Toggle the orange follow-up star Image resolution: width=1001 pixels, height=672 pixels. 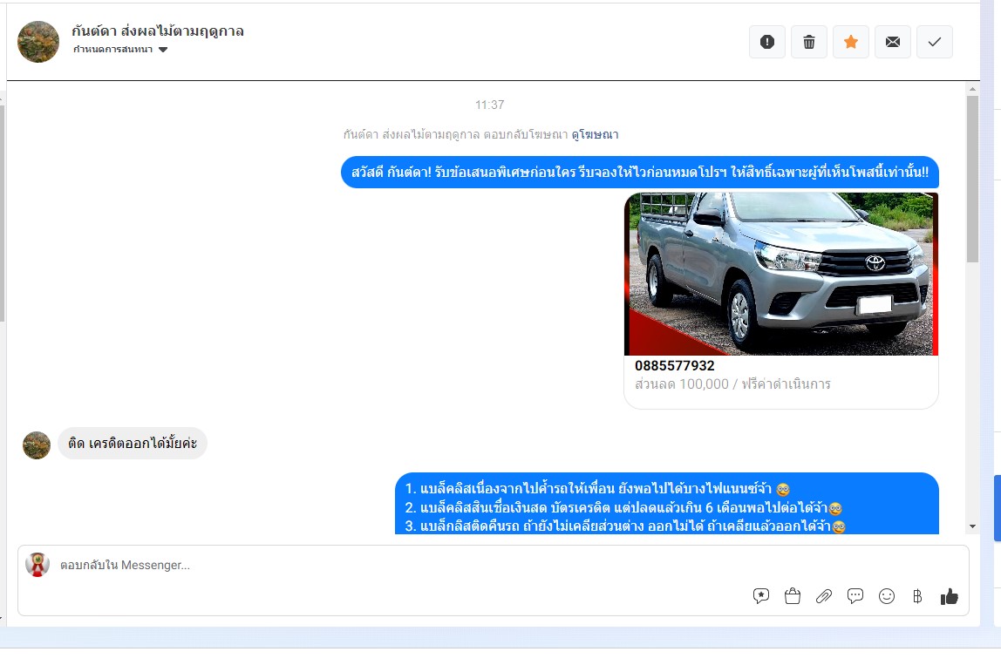coord(851,42)
